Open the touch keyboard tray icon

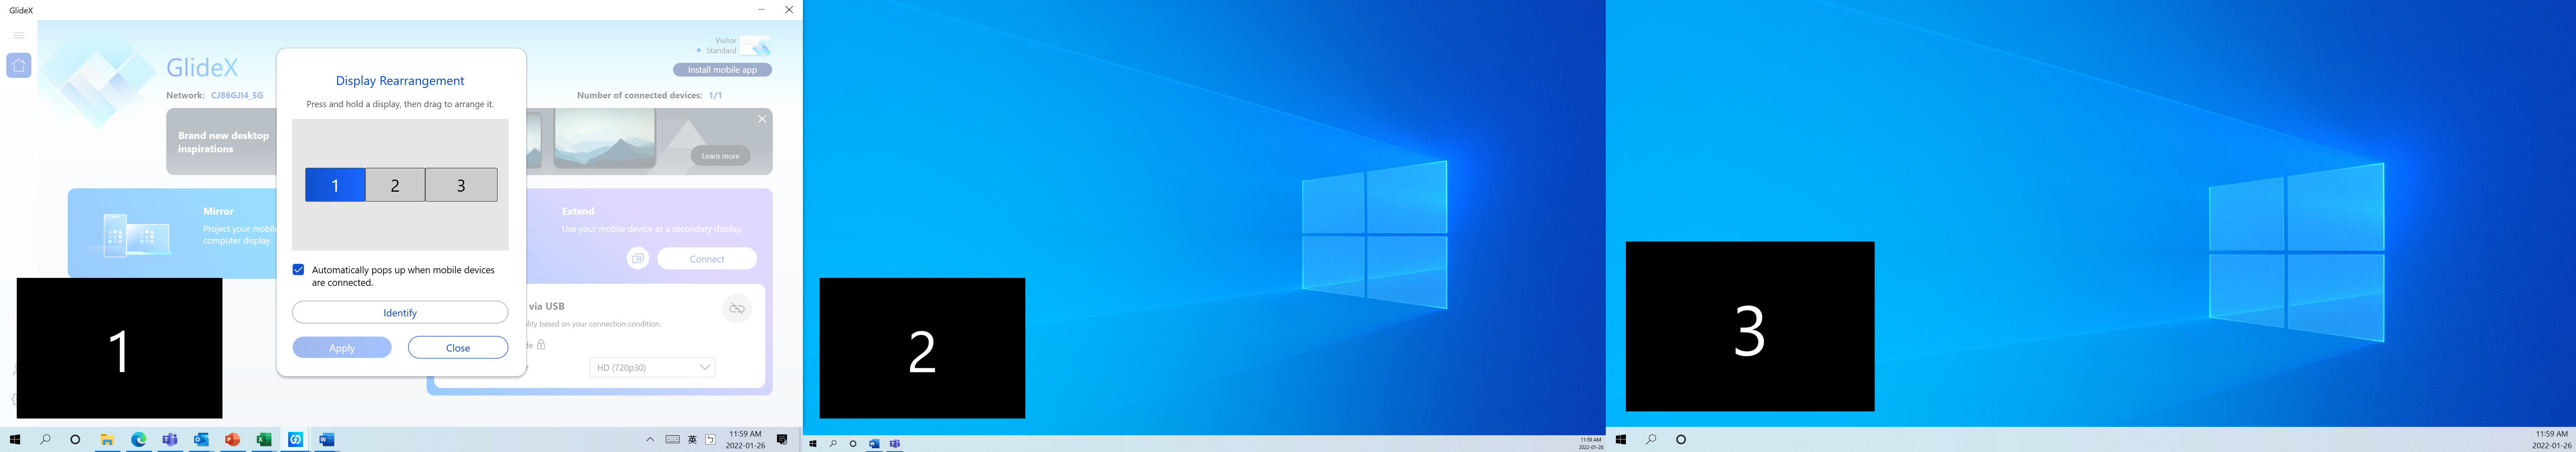[673, 440]
